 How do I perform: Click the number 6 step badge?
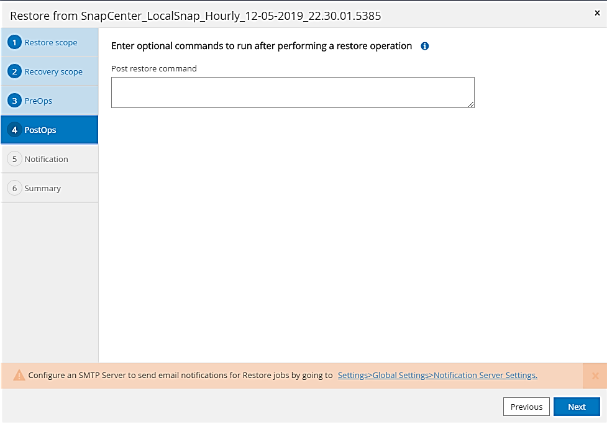(x=14, y=188)
